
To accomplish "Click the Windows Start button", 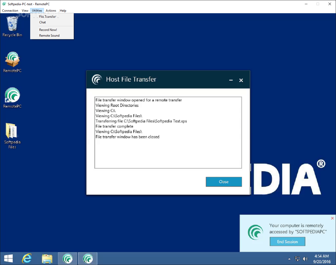I will coord(9,259).
